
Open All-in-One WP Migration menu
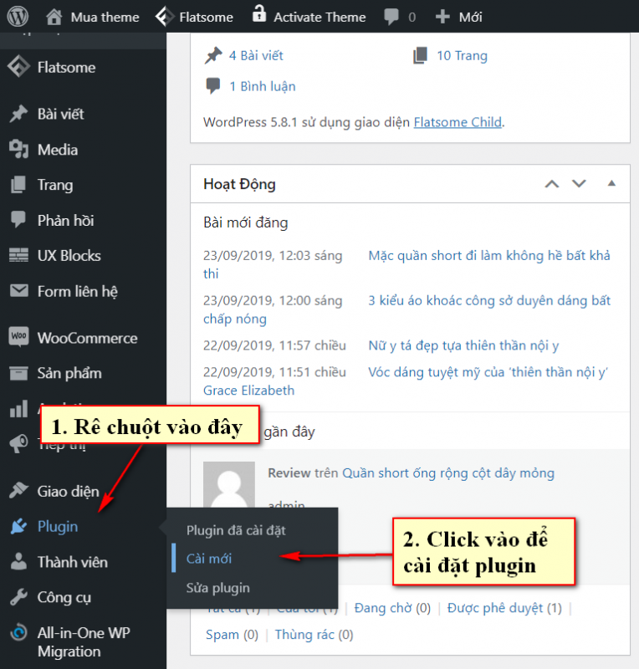[84, 642]
